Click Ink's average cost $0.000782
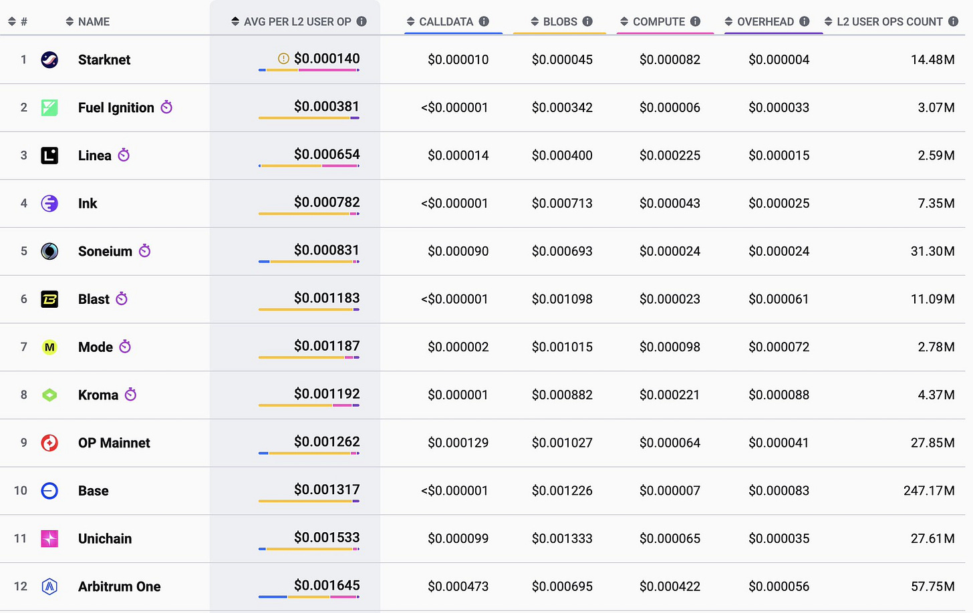 (327, 202)
